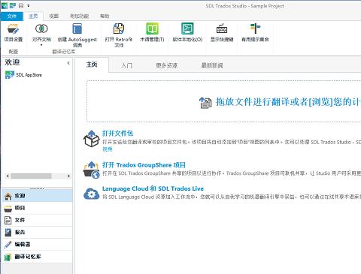Expand the 对齐文档 dropdown arrow
Image resolution: width=361 pixels, height=274 pixels.
pos(41,45)
